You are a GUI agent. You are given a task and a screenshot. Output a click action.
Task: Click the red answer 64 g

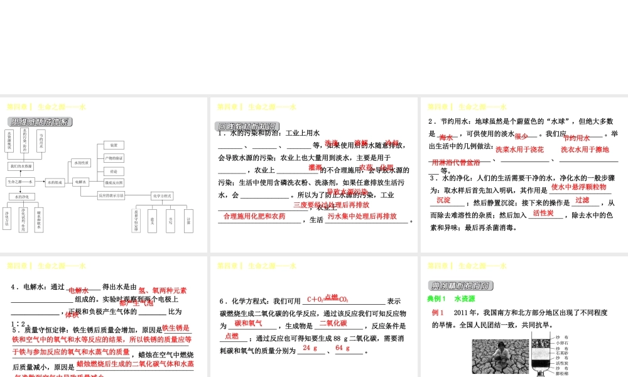[x=342, y=347]
